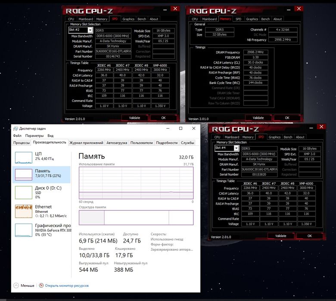This screenshot has width=336, height=301.
Task: Open the Открыть монитор ресурсов link
Action: click(x=67, y=286)
